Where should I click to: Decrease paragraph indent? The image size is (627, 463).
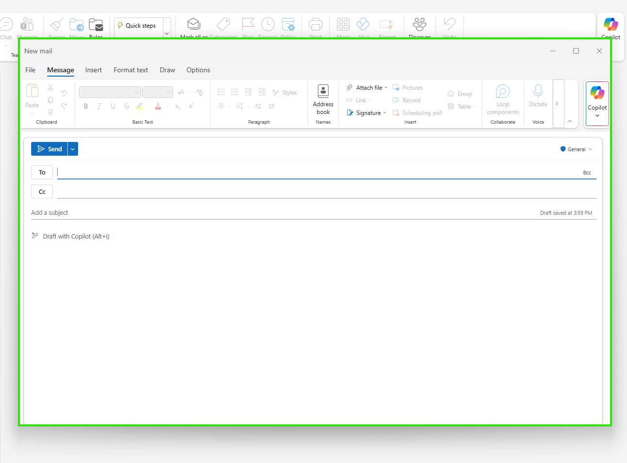[248, 92]
